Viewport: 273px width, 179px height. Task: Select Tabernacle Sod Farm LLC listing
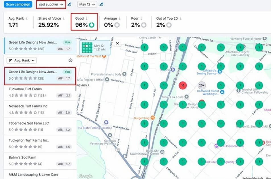pyautogui.click(x=40, y=126)
